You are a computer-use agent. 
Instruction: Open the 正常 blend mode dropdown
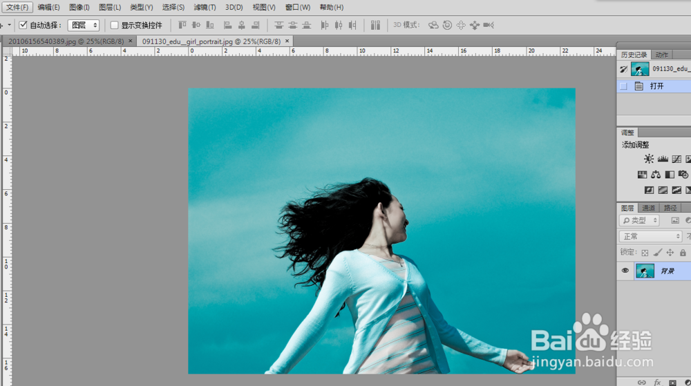click(650, 236)
